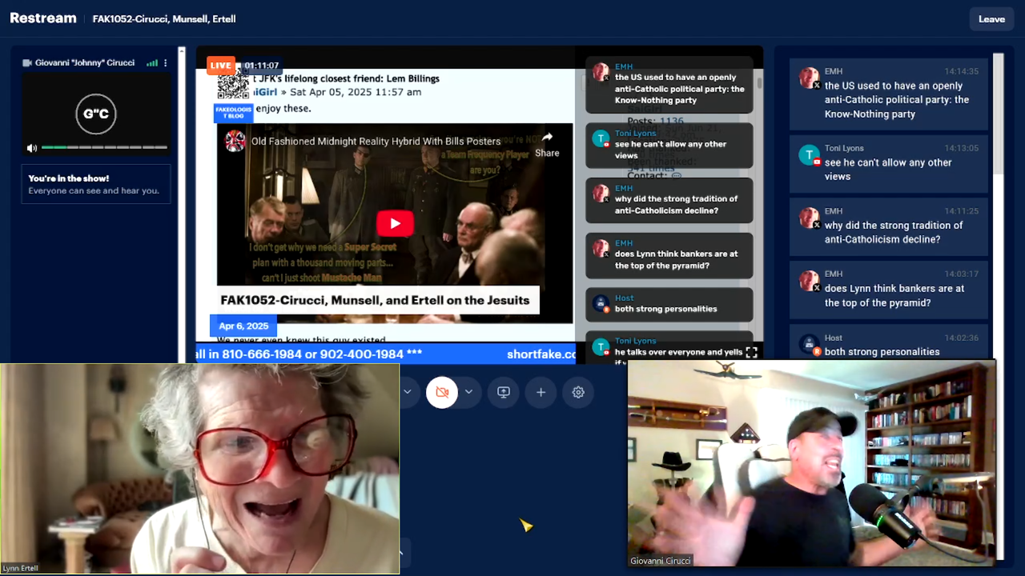1025x576 pixels.
Task: Play the embedded YouTube video
Action: click(x=395, y=223)
